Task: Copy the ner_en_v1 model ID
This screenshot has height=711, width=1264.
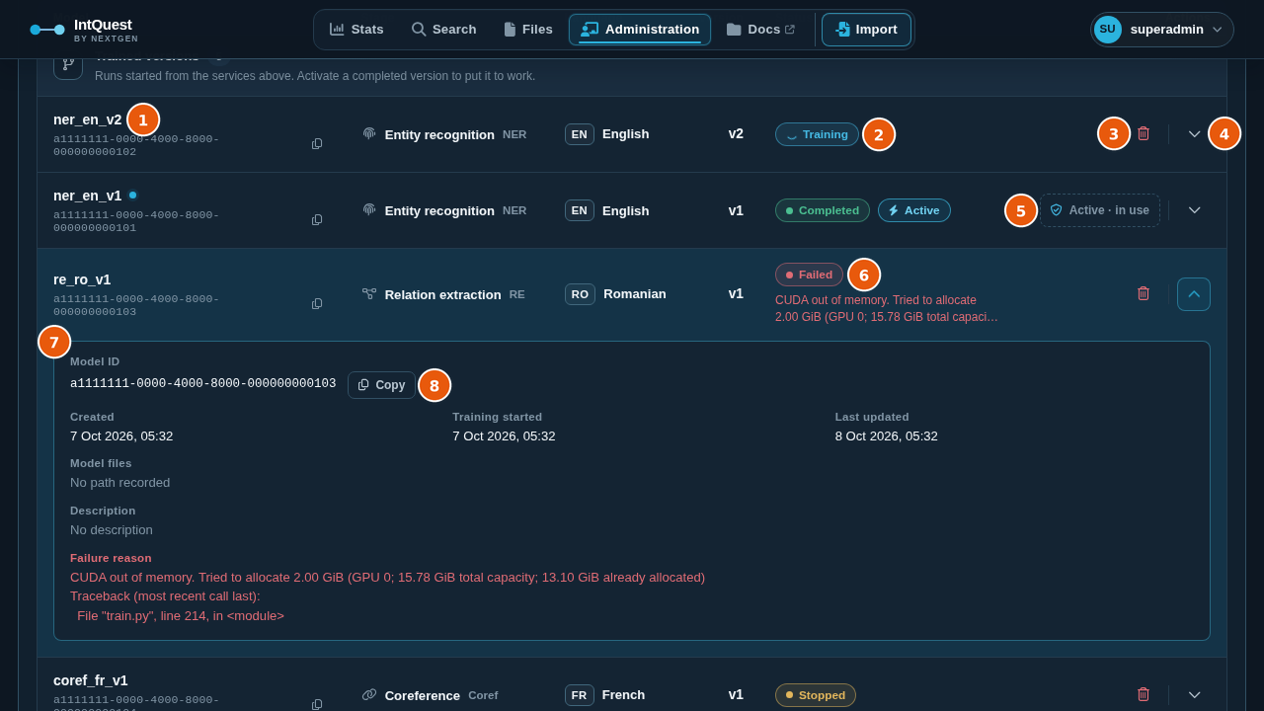Action: click(317, 220)
